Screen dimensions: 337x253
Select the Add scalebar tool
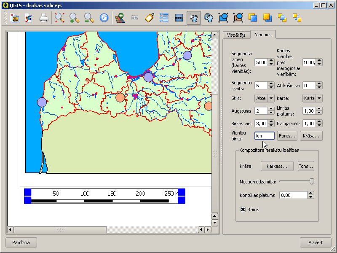point(179,18)
